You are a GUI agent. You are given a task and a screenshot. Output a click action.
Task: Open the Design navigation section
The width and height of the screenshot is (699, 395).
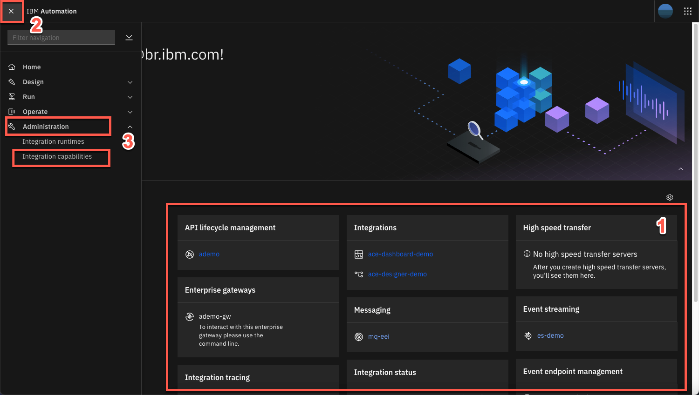point(33,82)
